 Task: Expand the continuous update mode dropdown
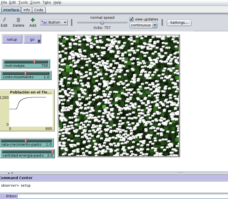(x=143, y=25)
